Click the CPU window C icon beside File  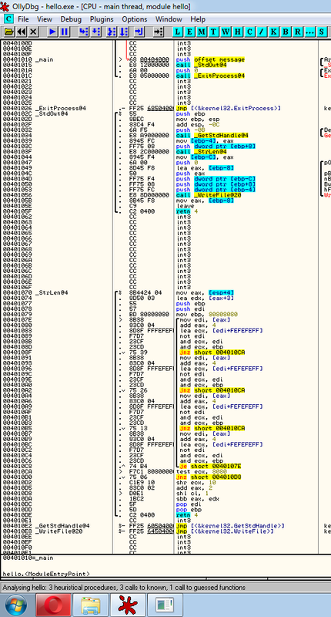[x=8, y=19]
